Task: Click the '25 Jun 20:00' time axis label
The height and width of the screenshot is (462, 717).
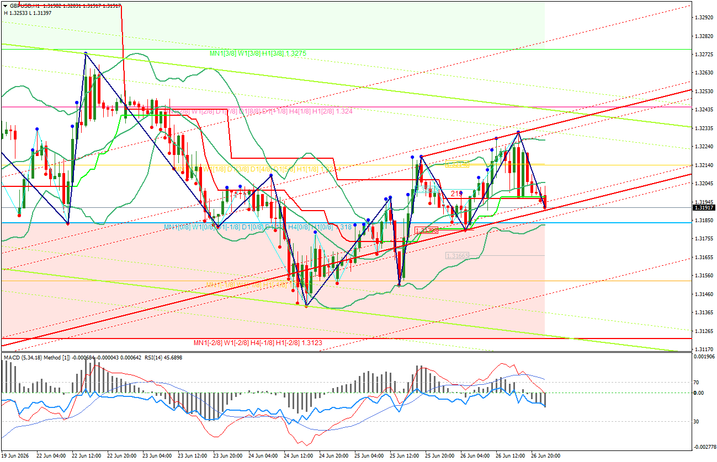Action: point(440,456)
